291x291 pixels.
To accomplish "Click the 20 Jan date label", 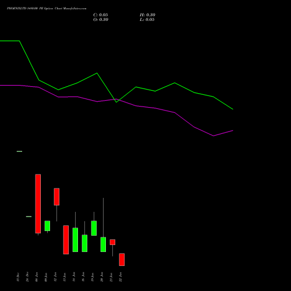I will [102, 277].
